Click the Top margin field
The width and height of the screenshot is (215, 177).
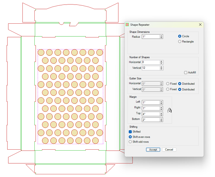coord(151,114)
